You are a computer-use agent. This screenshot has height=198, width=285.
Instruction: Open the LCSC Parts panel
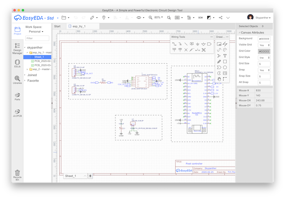[x=17, y=97]
